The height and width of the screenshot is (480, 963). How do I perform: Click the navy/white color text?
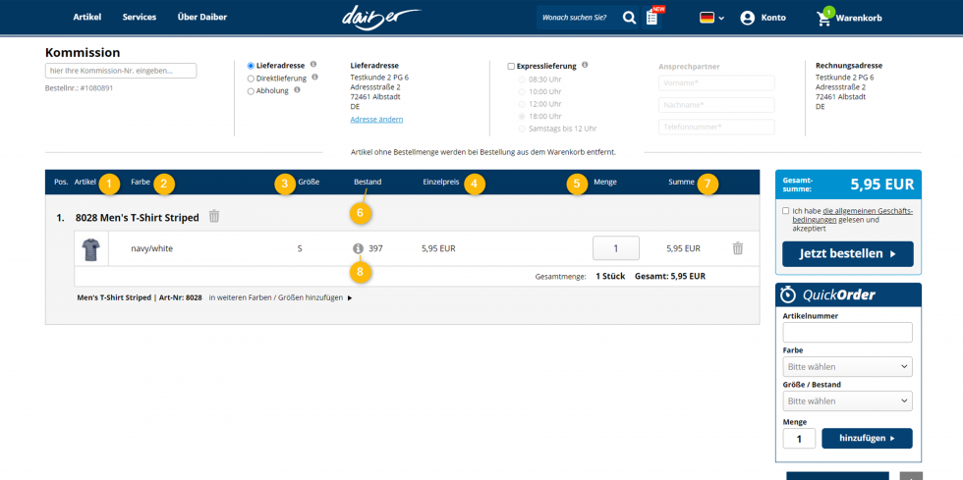pyautogui.click(x=151, y=248)
